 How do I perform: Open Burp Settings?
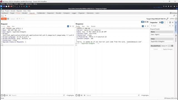[x=173, y=13]
